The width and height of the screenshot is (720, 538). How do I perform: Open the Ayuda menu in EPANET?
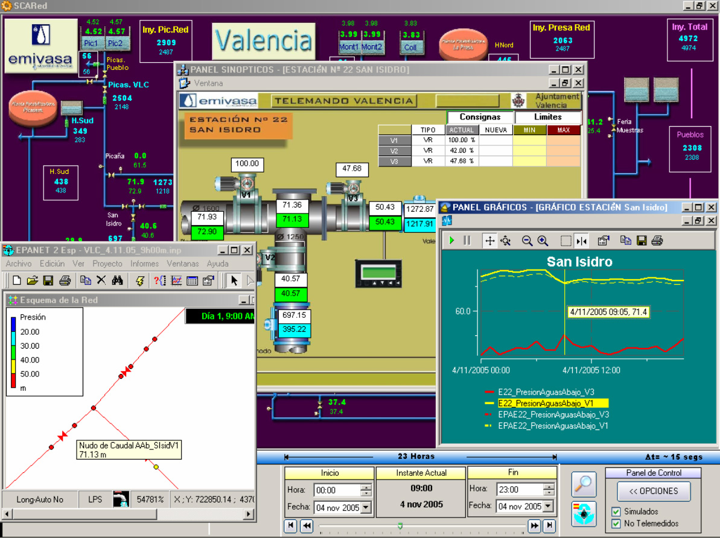[218, 264]
